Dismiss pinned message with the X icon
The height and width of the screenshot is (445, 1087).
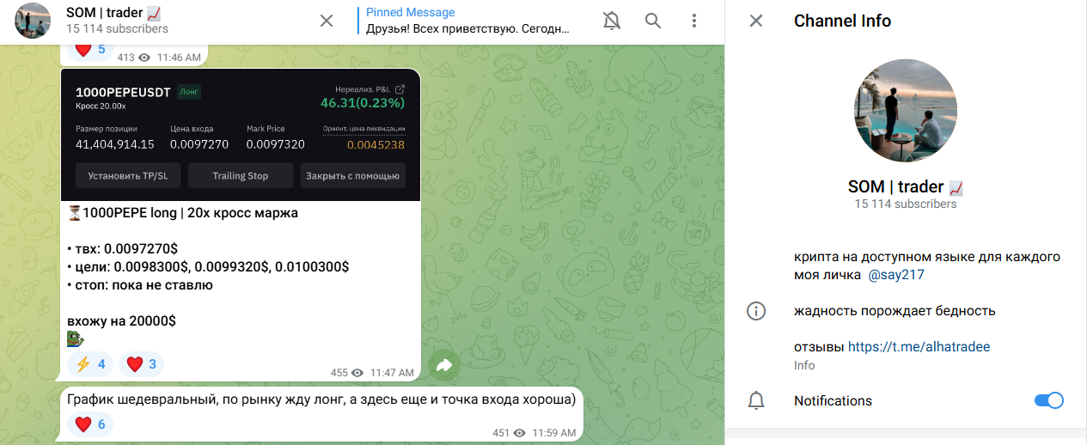click(327, 21)
